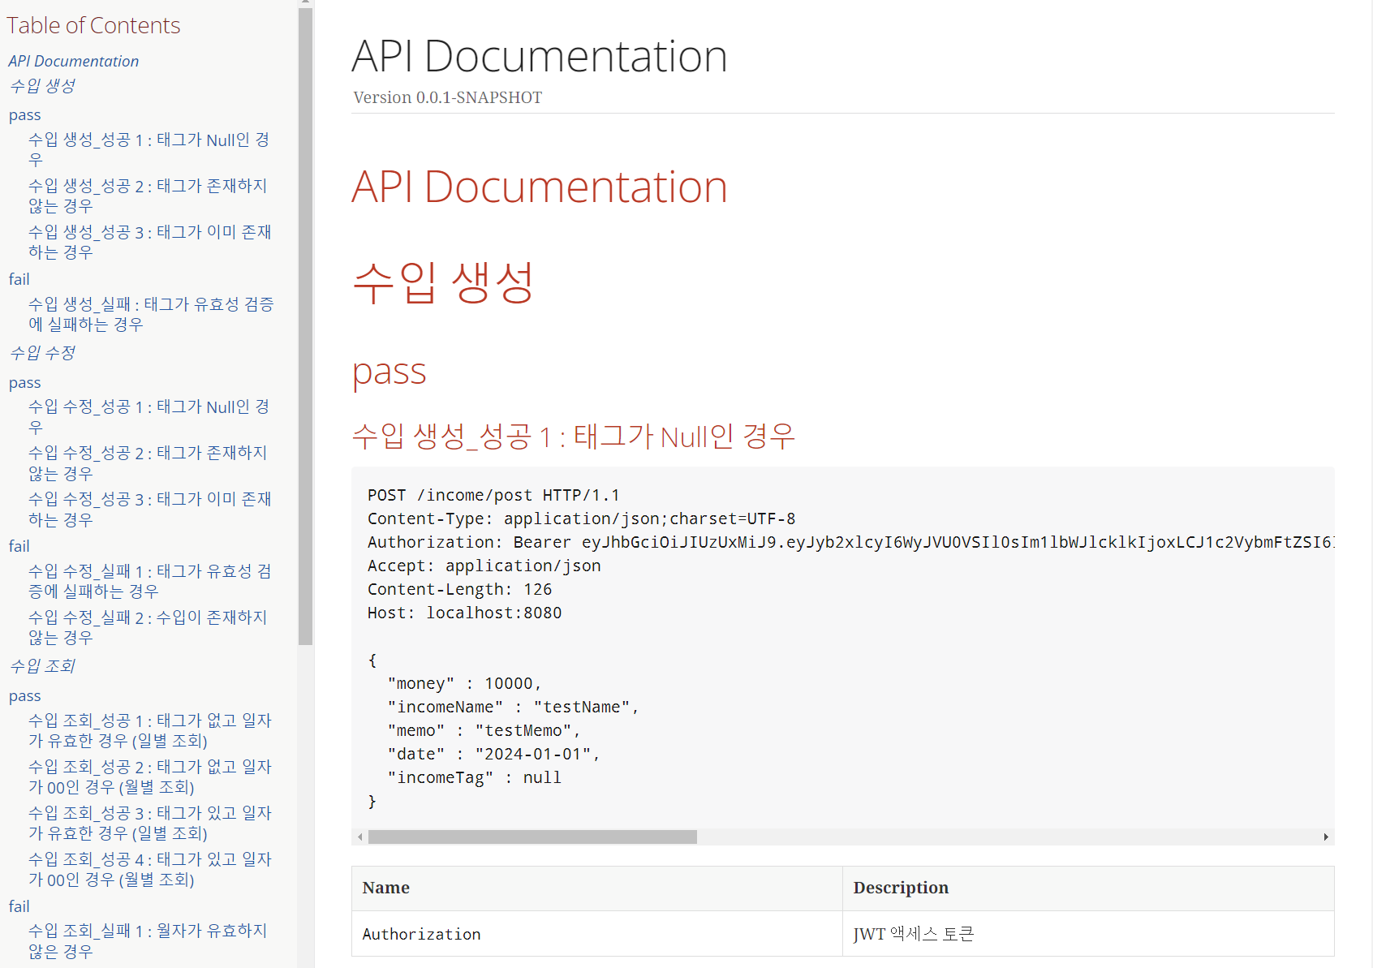Click the code block left scroll arrow
Image resolution: width=1373 pixels, height=968 pixels.
[360, 837]
